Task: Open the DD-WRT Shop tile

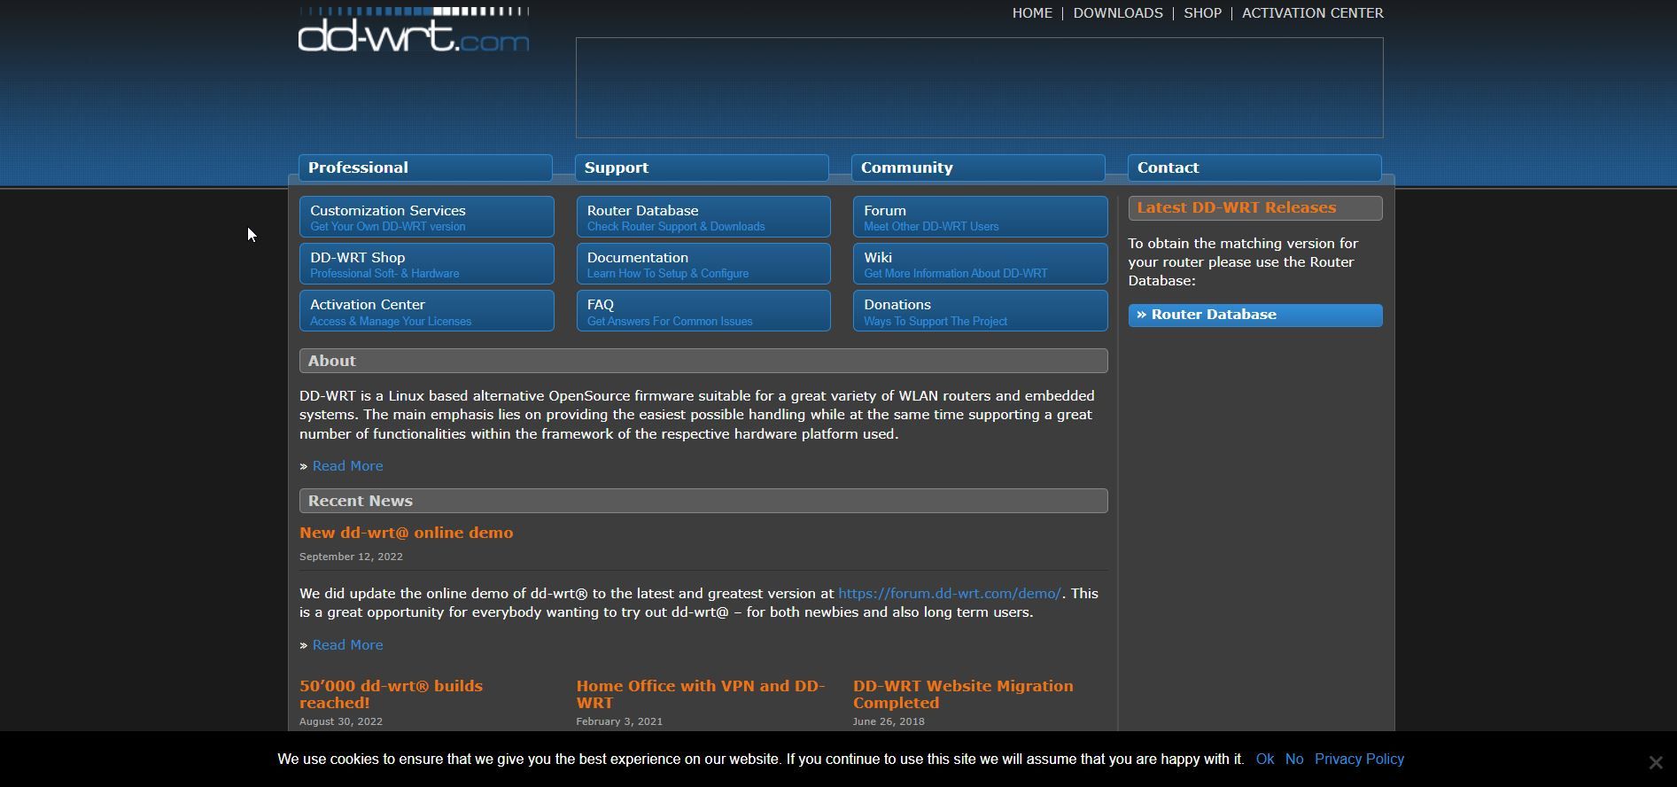Action: 426,264
